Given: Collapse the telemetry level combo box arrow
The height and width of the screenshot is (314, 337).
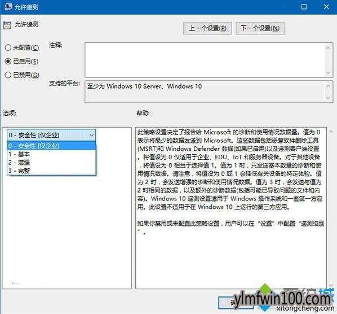Looking at the screenshot, I should point(91,135).
